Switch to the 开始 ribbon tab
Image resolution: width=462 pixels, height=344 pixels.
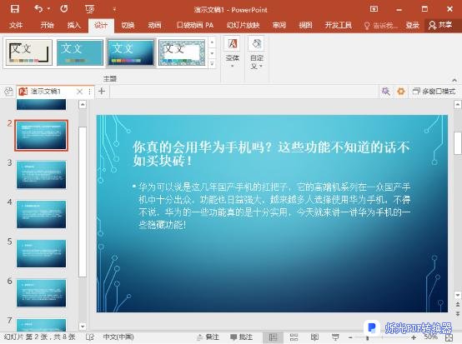pos(47,25)
